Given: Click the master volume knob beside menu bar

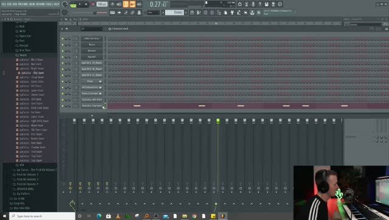Looking at the screenshot, I should (x=65, y=4).
